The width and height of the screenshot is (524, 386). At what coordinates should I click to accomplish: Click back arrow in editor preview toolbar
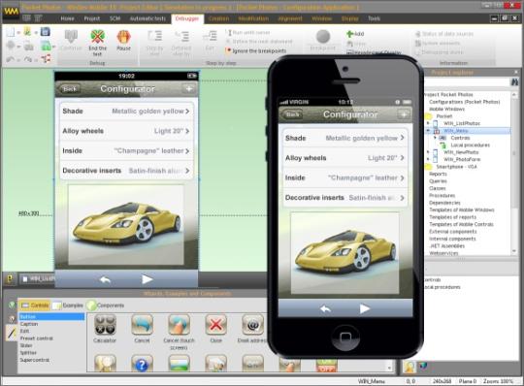(x=105, y=279)
